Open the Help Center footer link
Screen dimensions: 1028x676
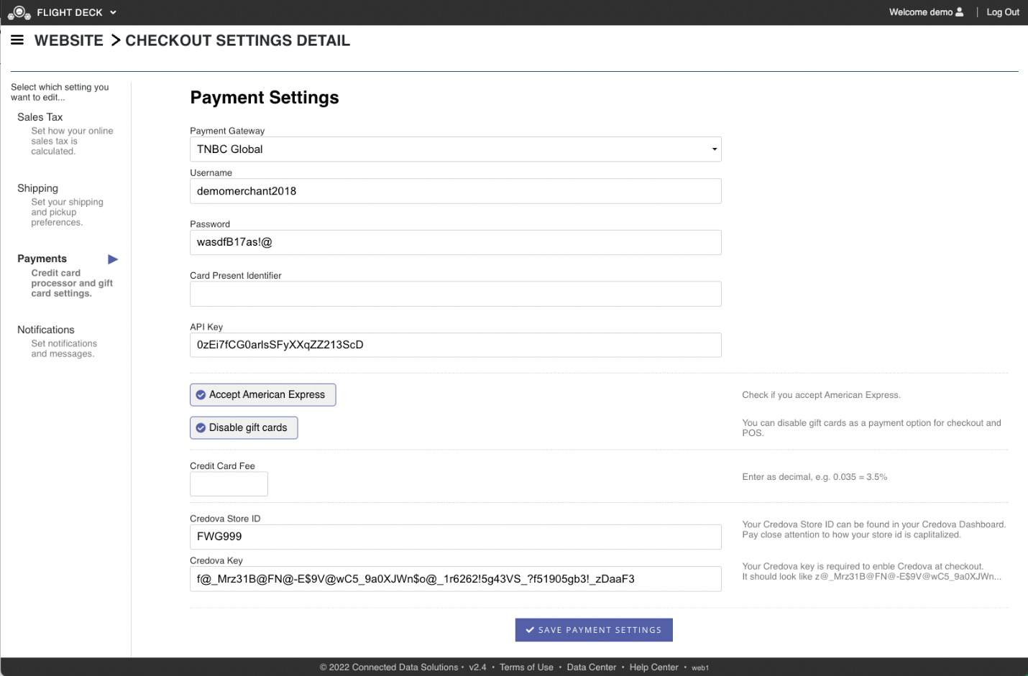(653, 667)
